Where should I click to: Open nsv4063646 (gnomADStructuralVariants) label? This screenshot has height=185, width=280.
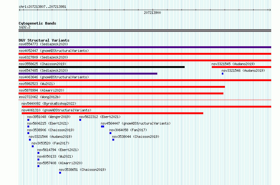(54, 77)
